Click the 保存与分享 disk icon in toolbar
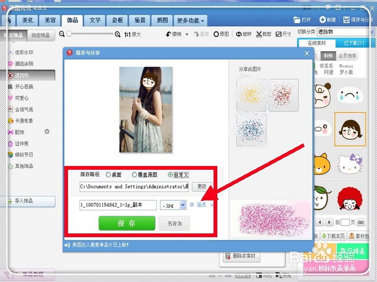Screen dimensions: 377x282 point(346,20)
